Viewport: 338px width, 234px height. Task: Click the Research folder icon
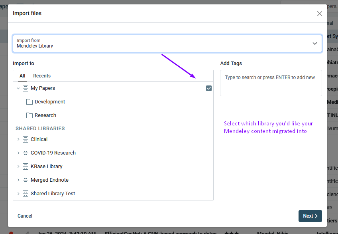pyautogui.click(x=29, y=115)
